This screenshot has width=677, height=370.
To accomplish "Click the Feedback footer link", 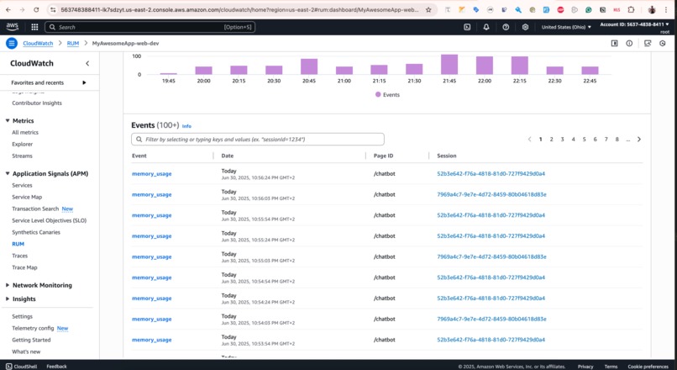I will (x=56, y=366).
